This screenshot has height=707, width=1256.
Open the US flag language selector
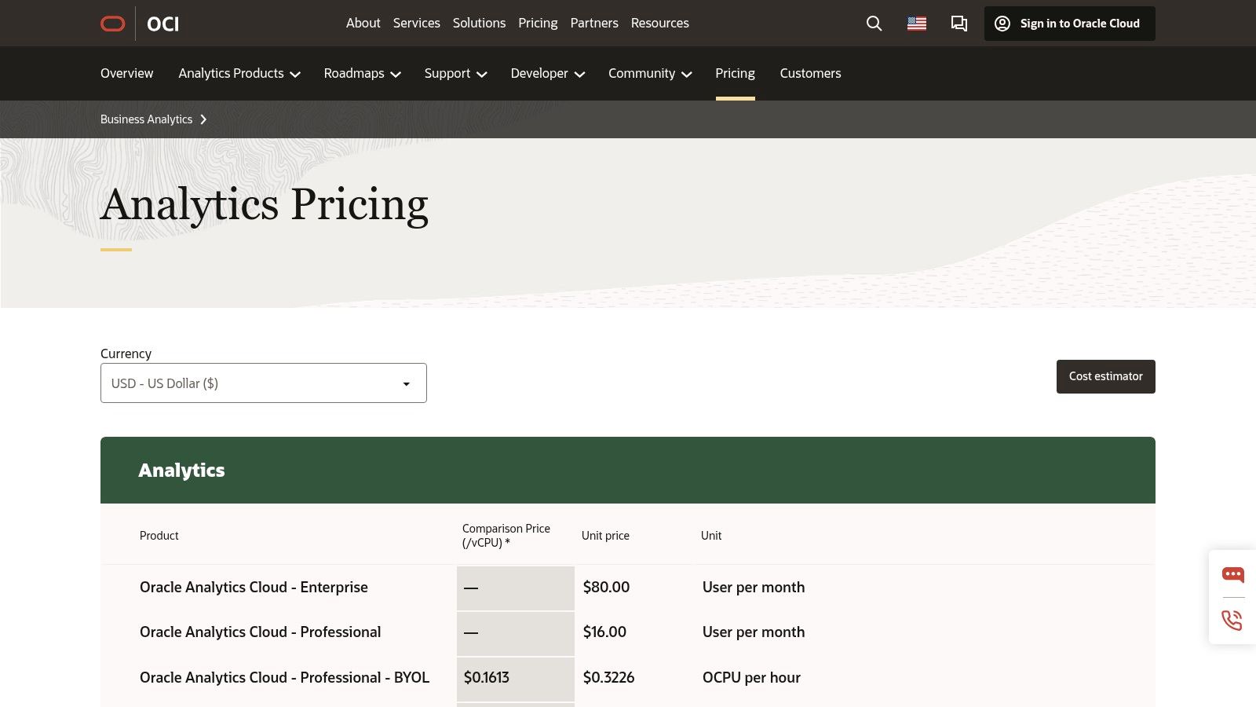coord(916,24)
